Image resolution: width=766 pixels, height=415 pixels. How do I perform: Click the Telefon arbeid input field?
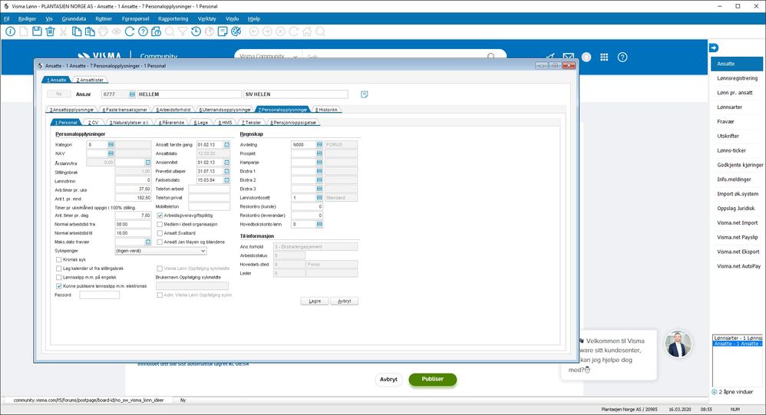click(209, 189)
